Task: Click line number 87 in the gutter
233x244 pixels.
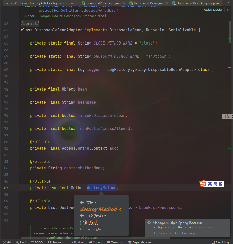Action: [6, 188]
